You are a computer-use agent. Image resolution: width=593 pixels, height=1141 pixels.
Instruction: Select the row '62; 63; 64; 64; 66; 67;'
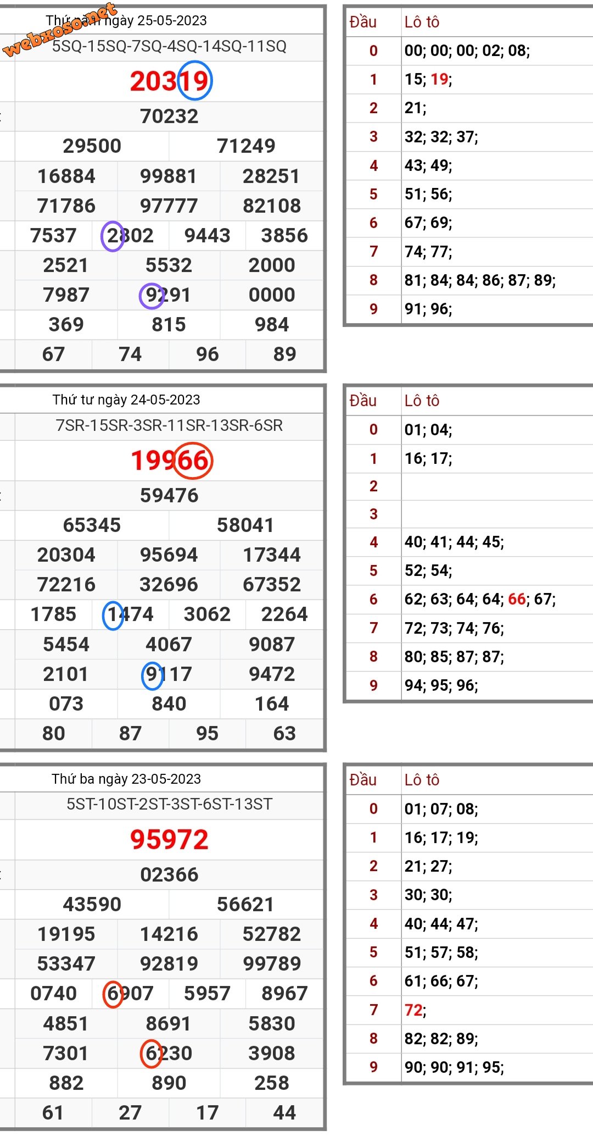480,599
